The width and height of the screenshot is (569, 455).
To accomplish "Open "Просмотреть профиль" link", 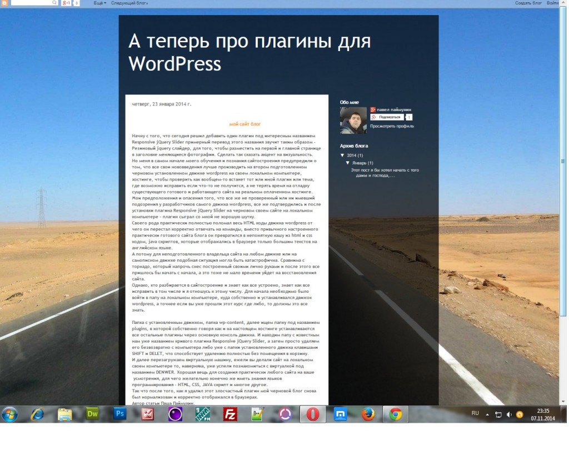I will point(392,126).
